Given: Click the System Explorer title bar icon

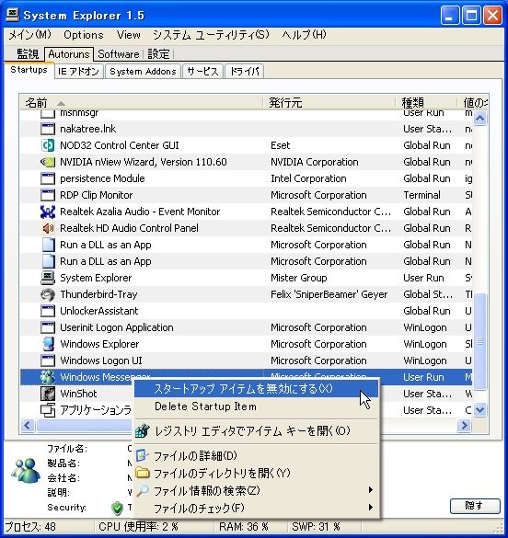Looking at the screenshot, I should click(x=13, y=16).
